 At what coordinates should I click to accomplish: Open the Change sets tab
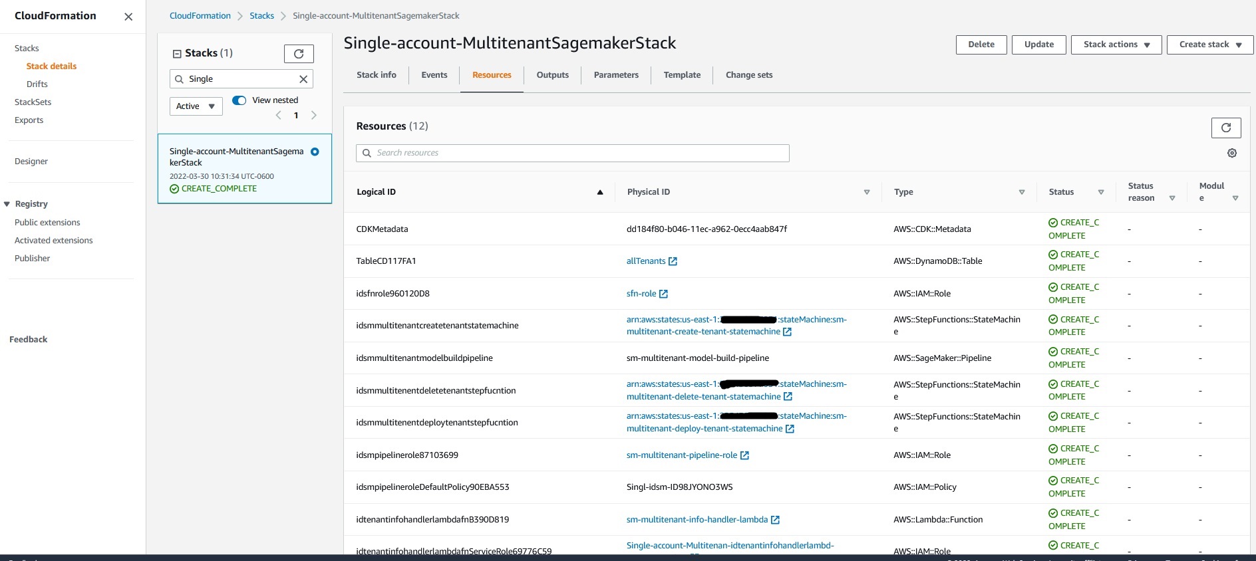(749, 75)
